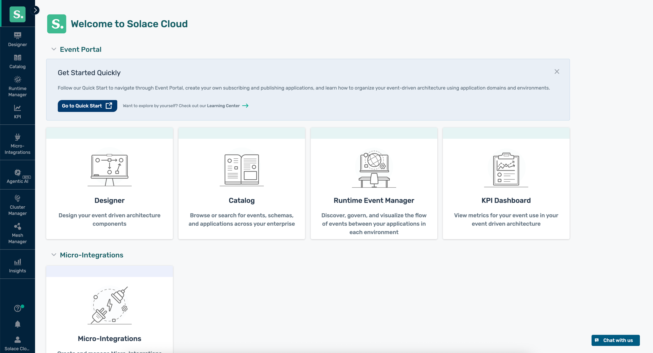Collapse the Event Portal section
The height and width of the screenshot is (353, 653).
tap(54, 49)
